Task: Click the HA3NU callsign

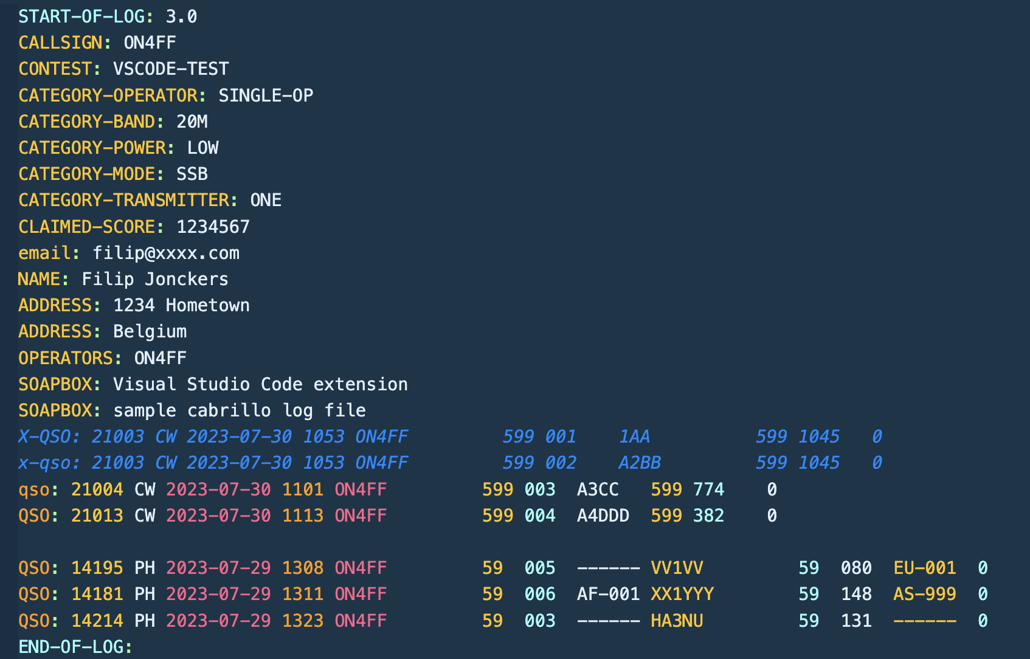Action: tap(677, 621)
